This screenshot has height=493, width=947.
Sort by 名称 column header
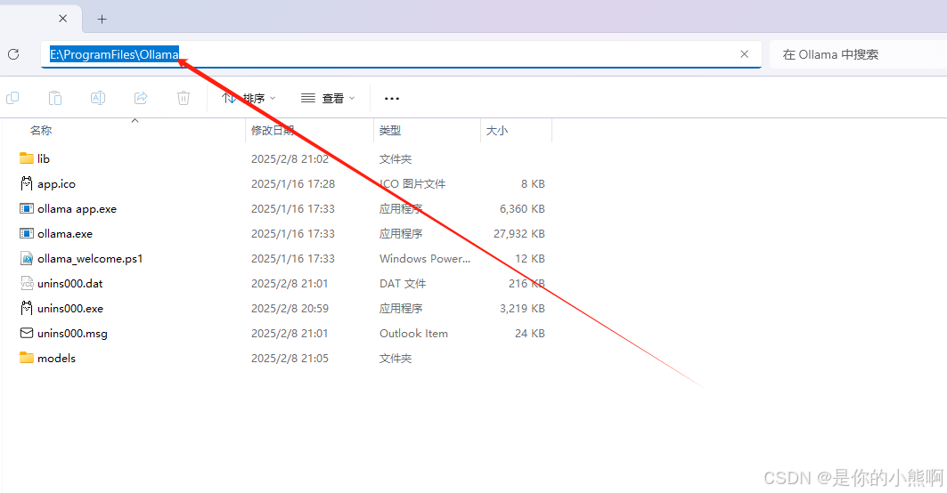coord(41,130)
